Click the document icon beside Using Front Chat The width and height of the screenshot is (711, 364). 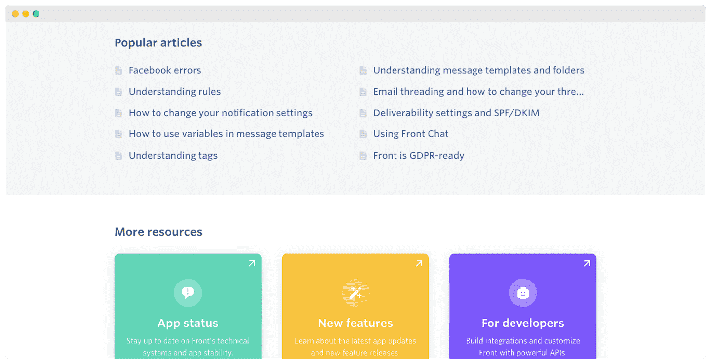[363, 134]
